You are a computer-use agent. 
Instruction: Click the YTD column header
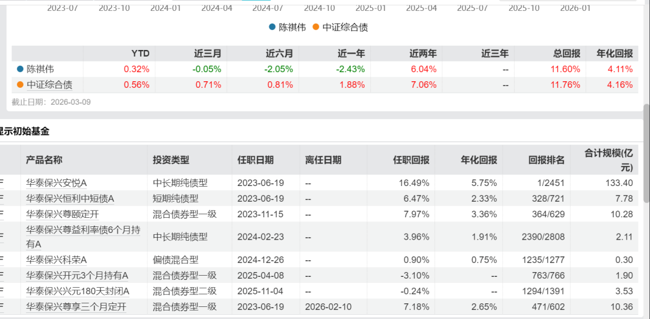click(x=140, y=54)
